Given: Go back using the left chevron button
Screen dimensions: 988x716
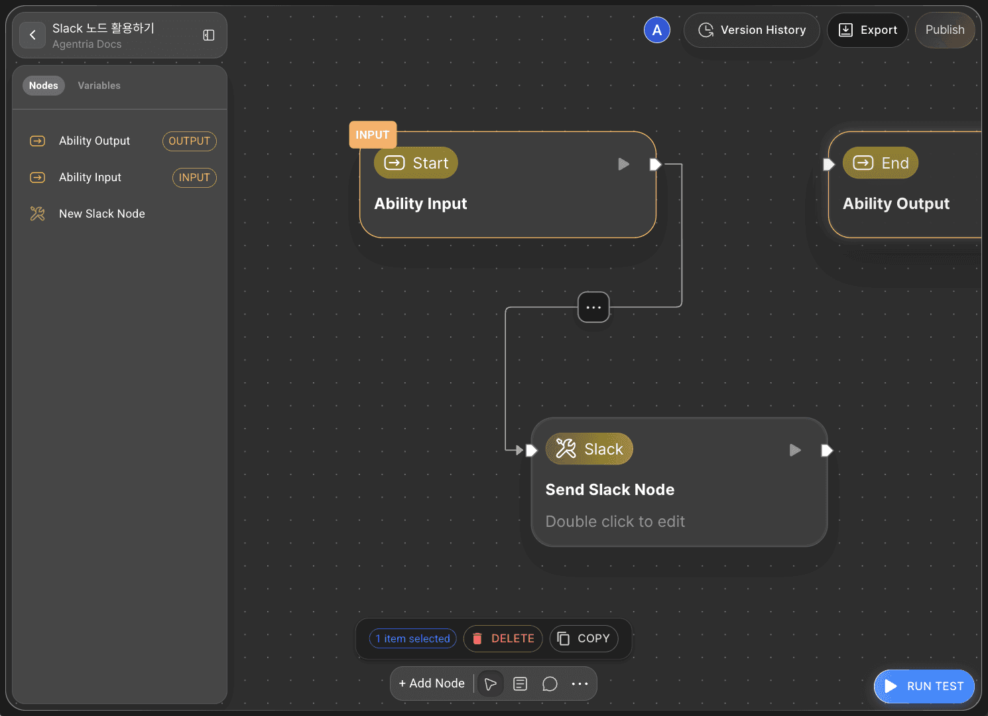Looking at the screenshot, I should [x=32, y=35].
